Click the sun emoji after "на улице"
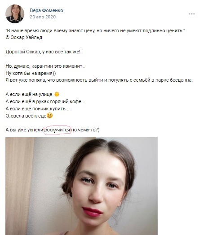The image size is (203, 235). point(57,94)
